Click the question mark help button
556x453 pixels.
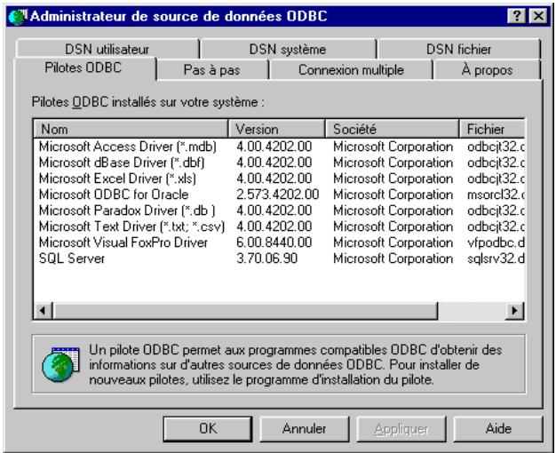[x=517, y=16]
